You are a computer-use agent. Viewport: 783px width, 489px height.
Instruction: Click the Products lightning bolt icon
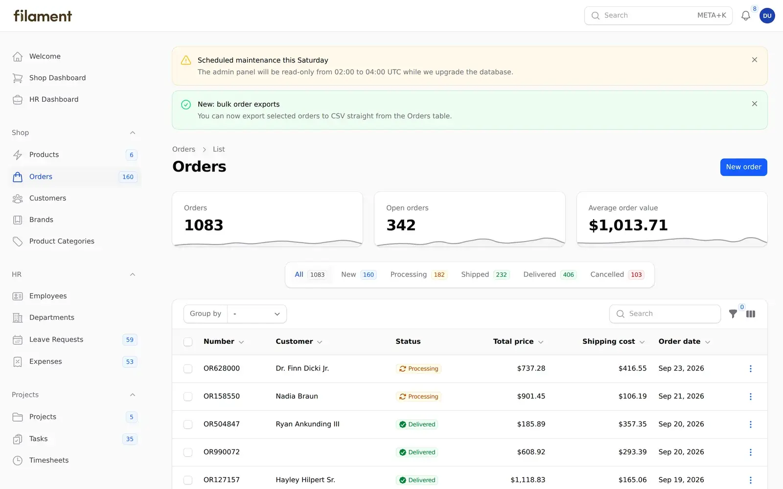tap(18, 155)
